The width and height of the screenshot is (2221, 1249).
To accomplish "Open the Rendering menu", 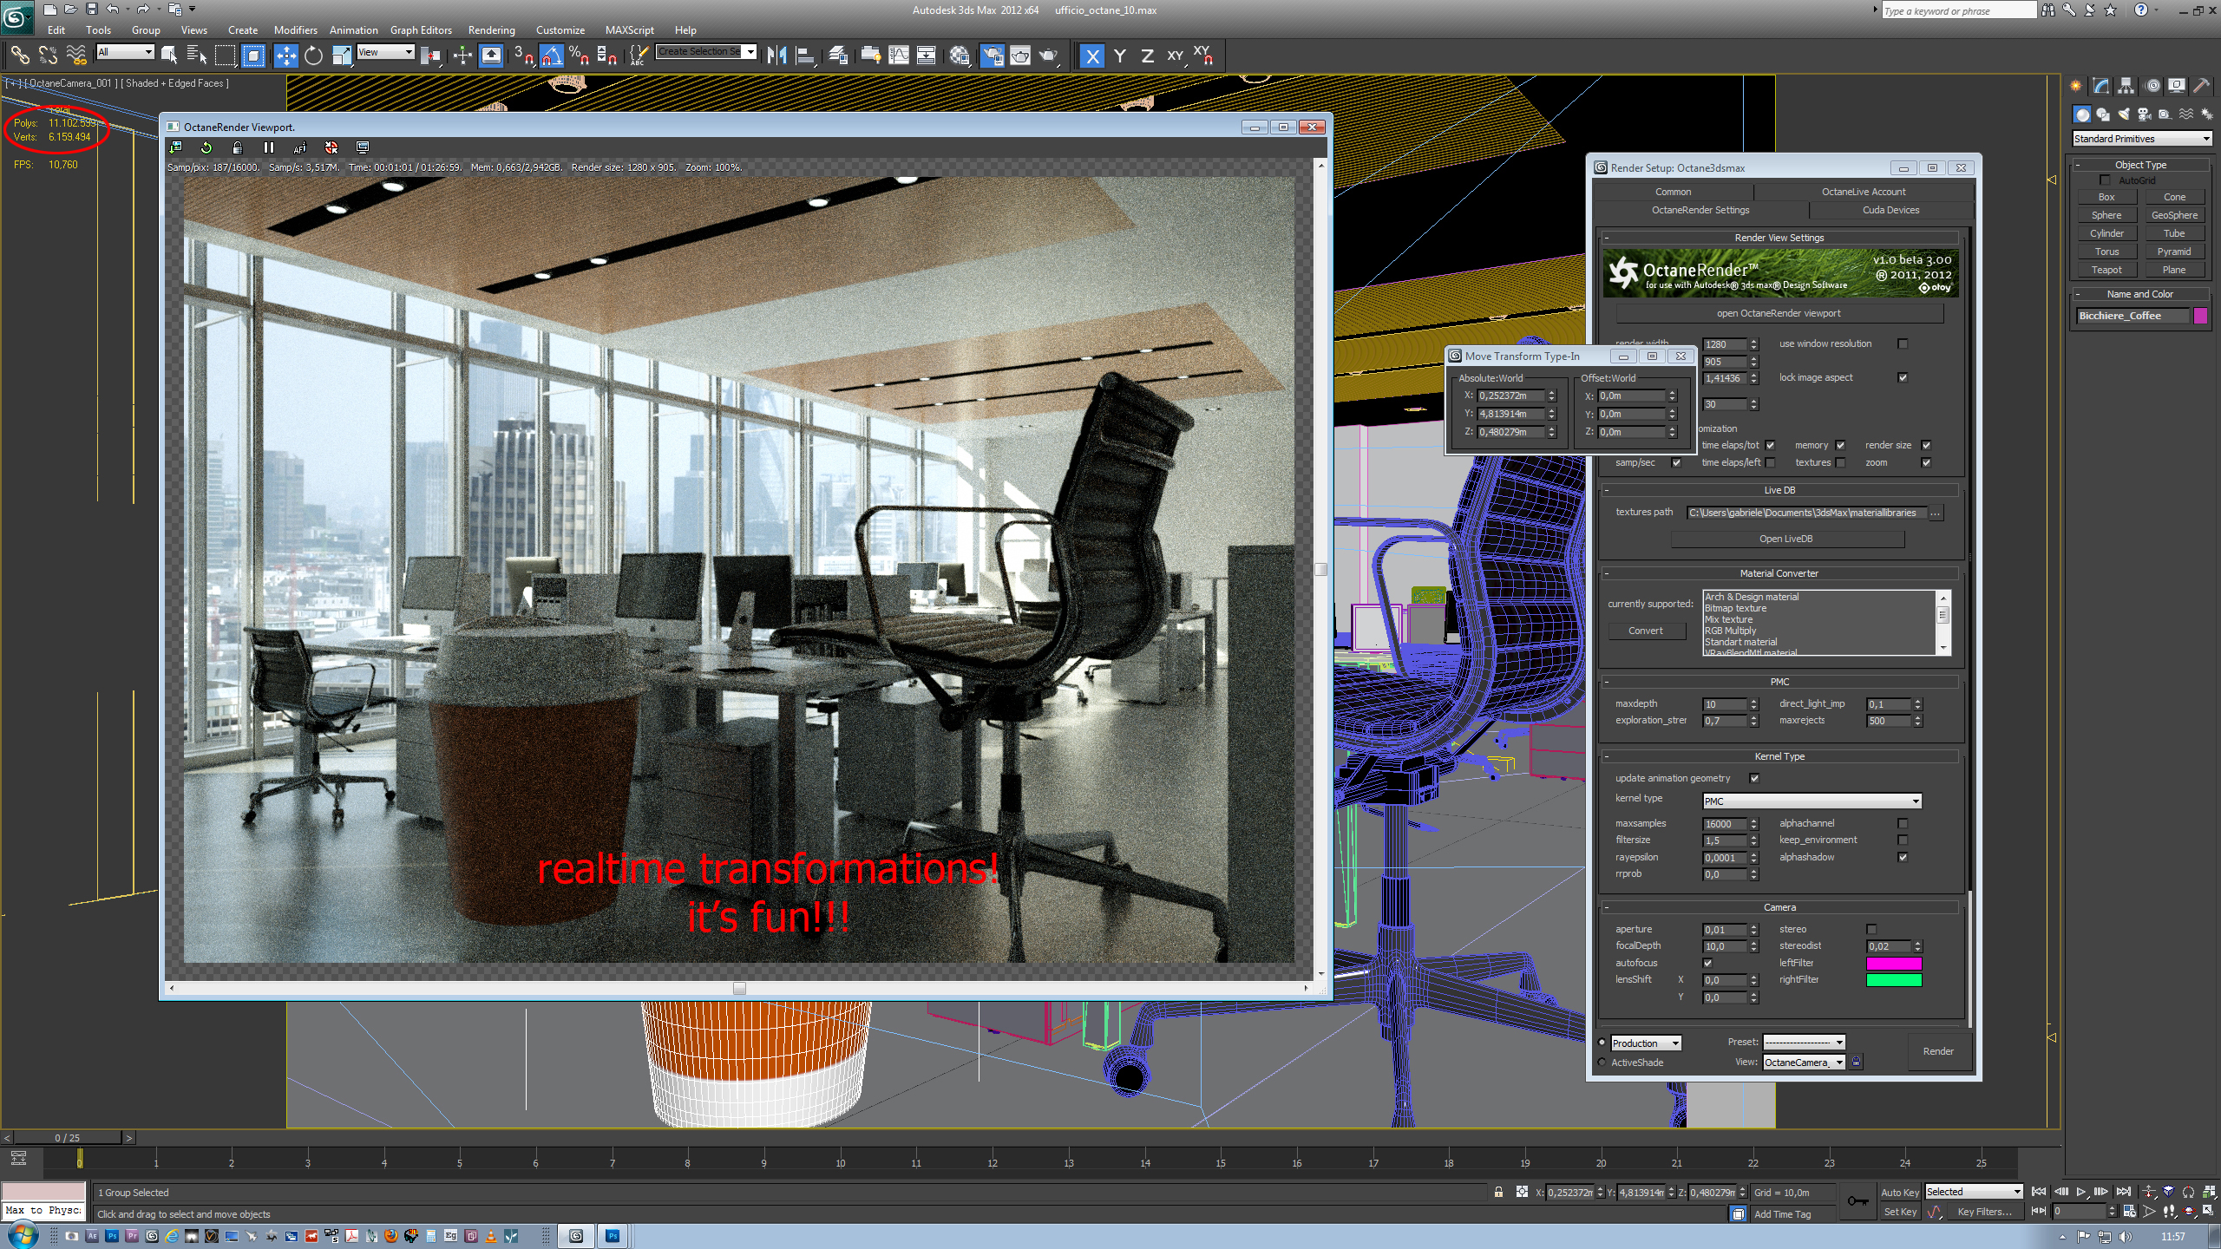I will click(x=491, y=29).
